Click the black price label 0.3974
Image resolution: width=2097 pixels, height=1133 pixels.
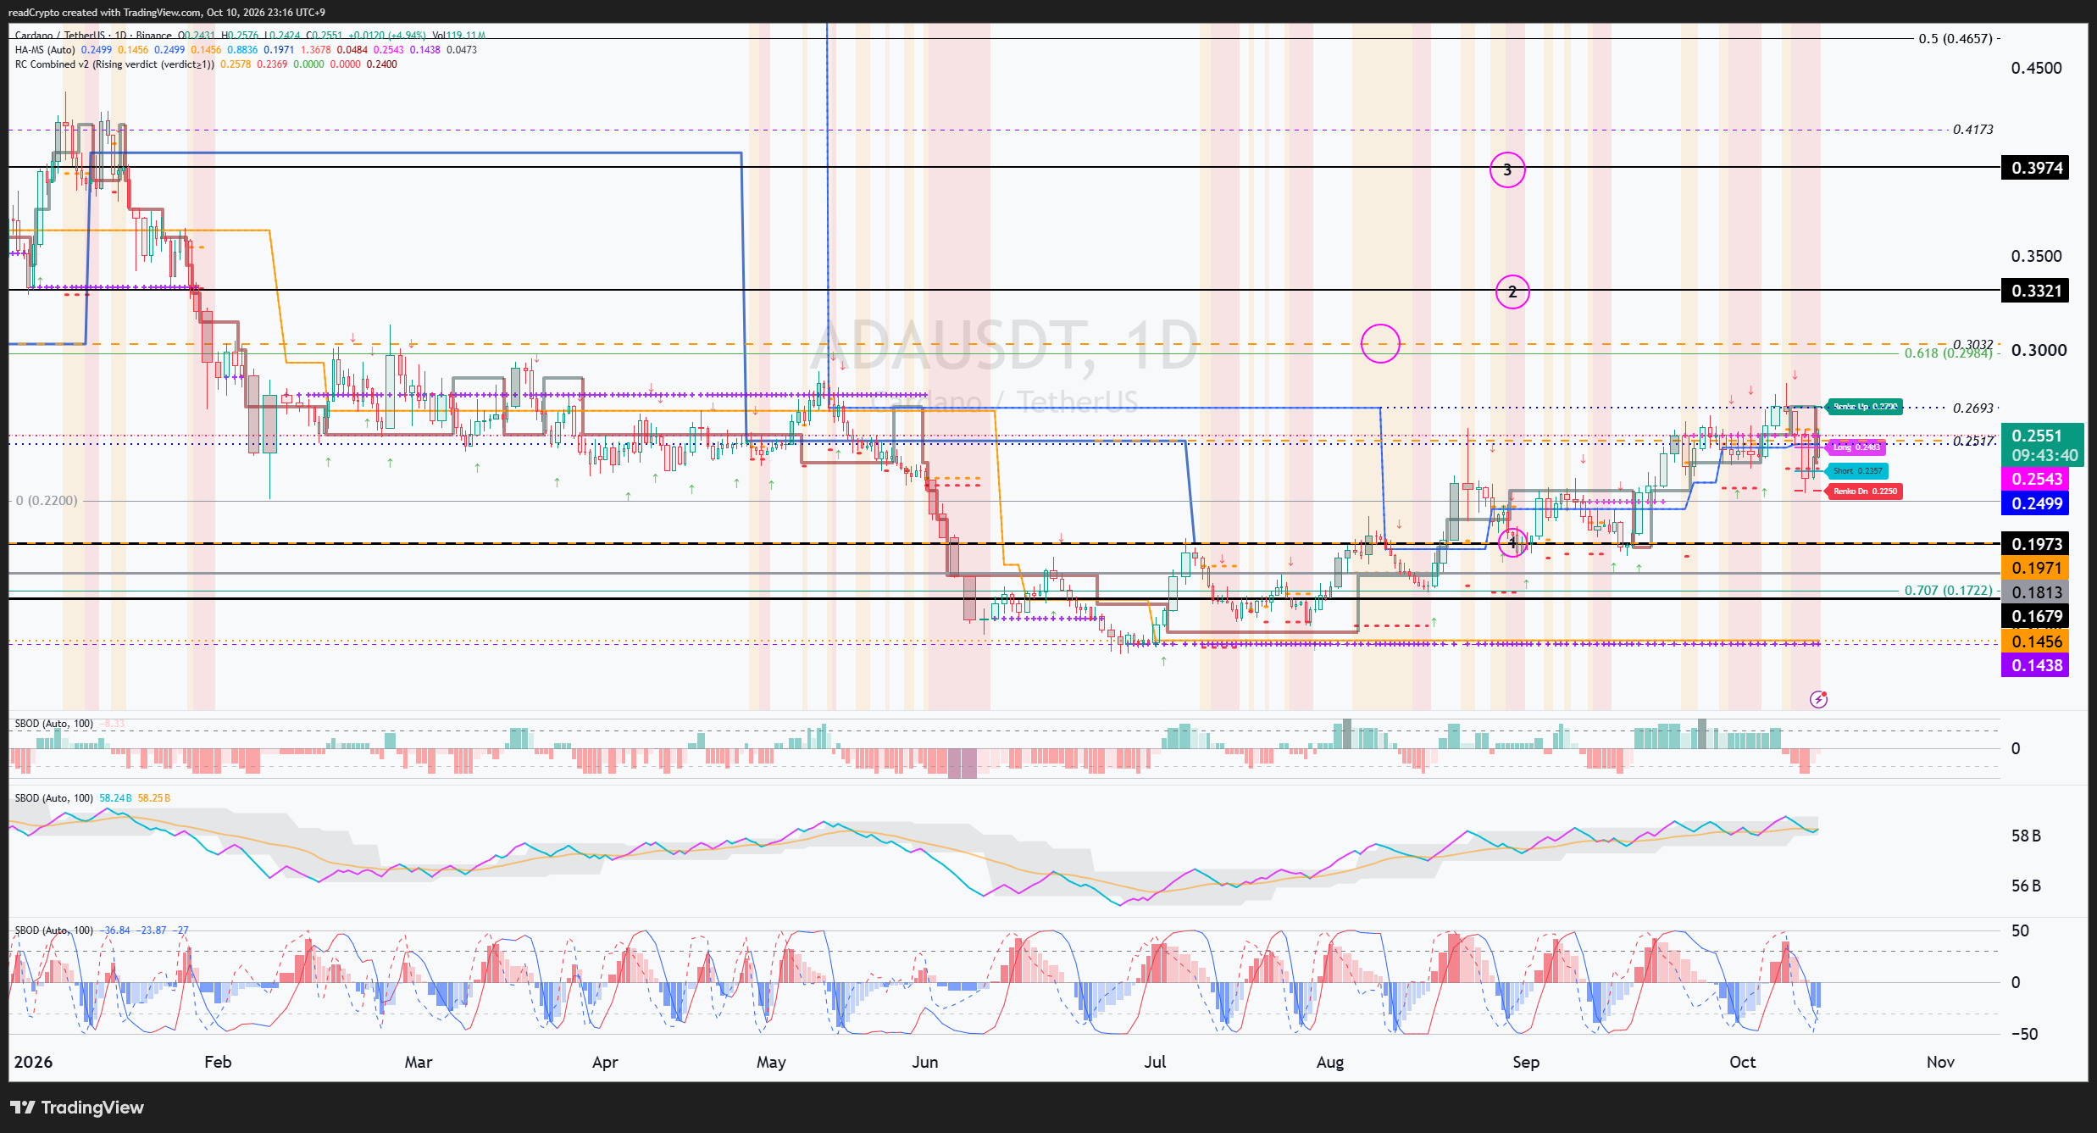tap(2035, 168)
